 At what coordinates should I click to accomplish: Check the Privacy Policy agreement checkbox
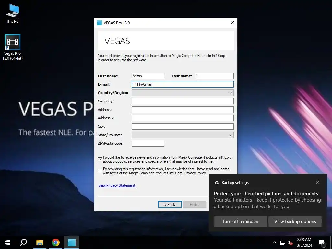pos(100,171)
